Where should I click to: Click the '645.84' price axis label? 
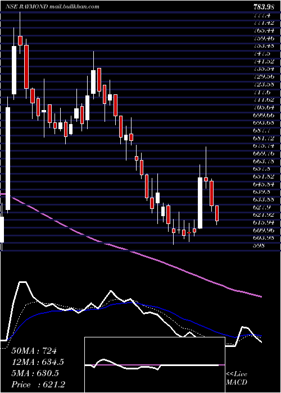point(264,184)
